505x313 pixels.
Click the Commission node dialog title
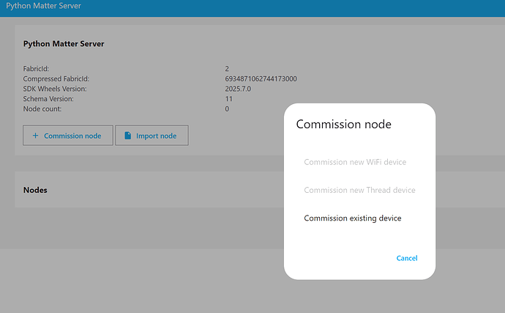point(344,124)
